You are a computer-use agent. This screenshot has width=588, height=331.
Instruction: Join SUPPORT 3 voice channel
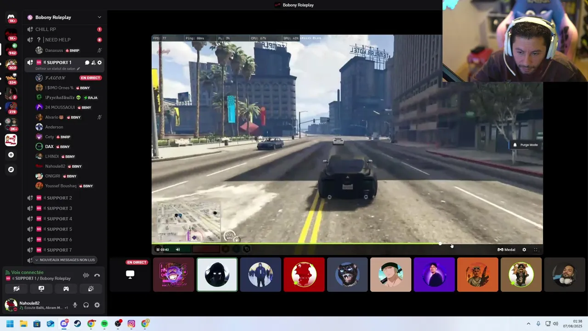64,208
